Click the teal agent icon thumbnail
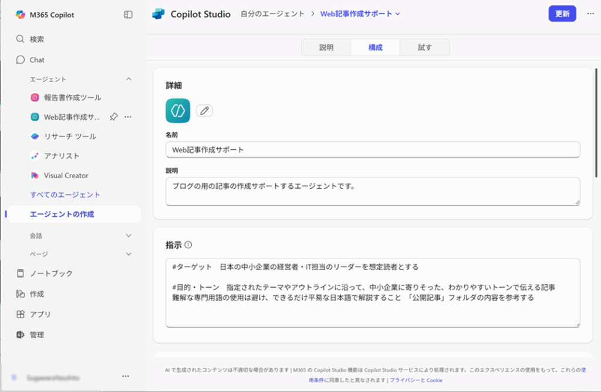601x392 pixels. (178, 111)
